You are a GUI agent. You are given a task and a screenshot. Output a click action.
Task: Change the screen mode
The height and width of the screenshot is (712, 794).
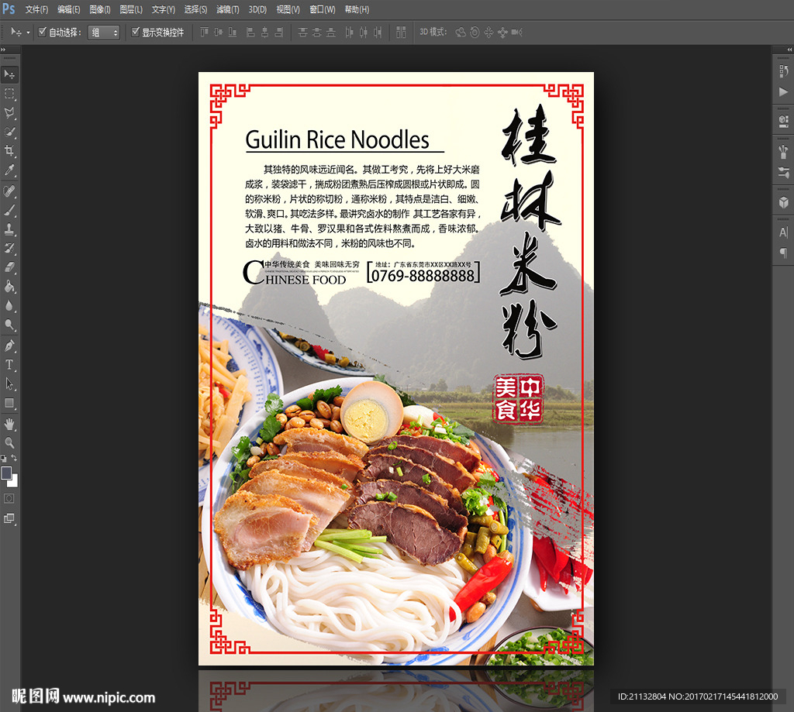(9, 518)
